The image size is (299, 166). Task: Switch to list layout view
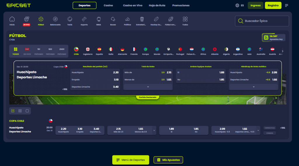pyautogui.click(x=13, y=111)
